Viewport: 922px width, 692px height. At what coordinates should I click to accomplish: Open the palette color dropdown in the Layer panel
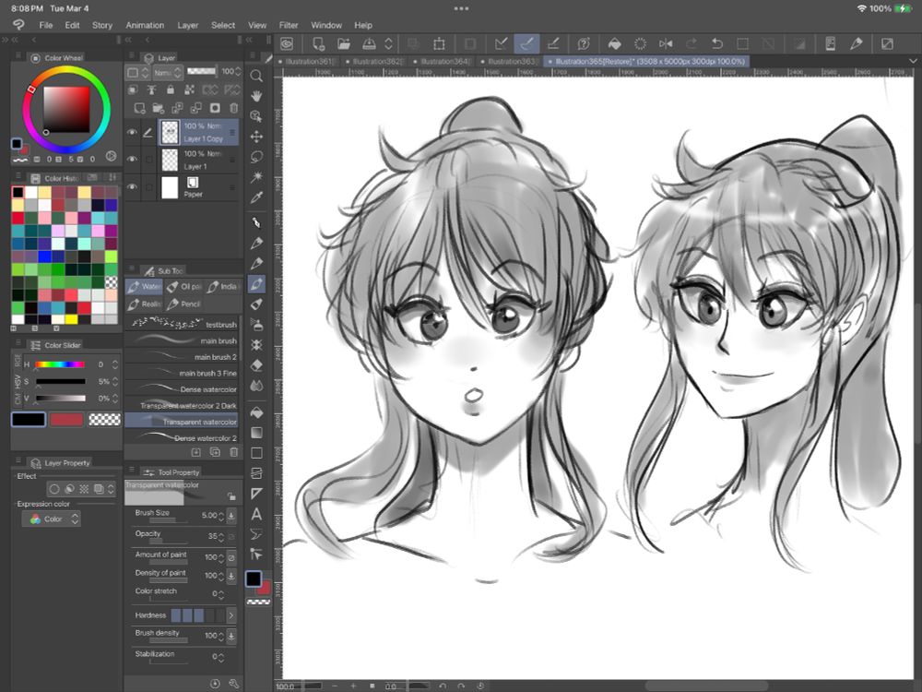tap(138, 72)
